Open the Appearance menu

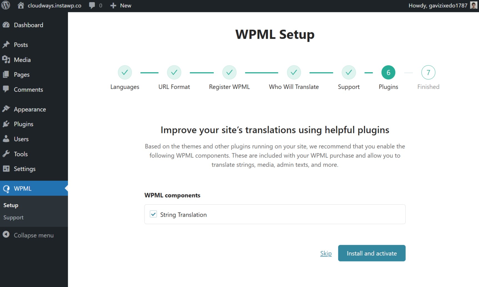(x=34, y=109)
